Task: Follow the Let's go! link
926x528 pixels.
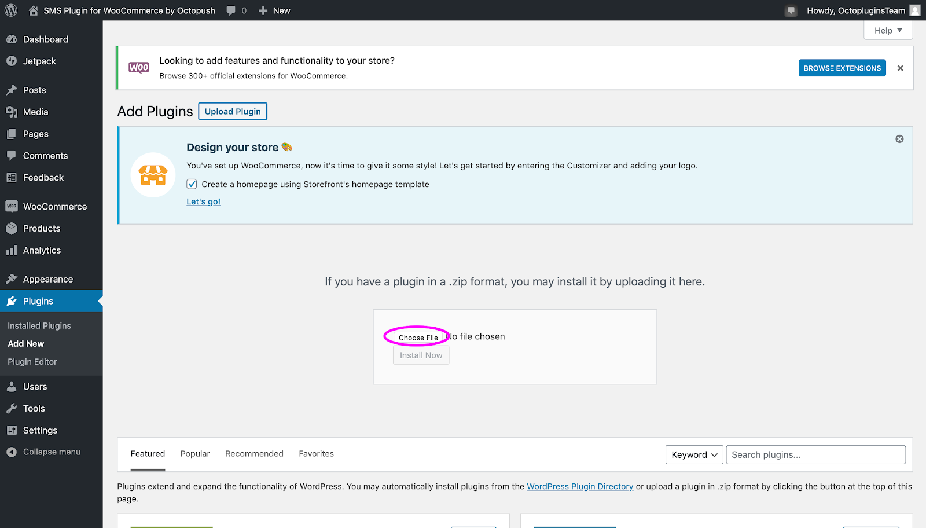Action: point(203,201)
